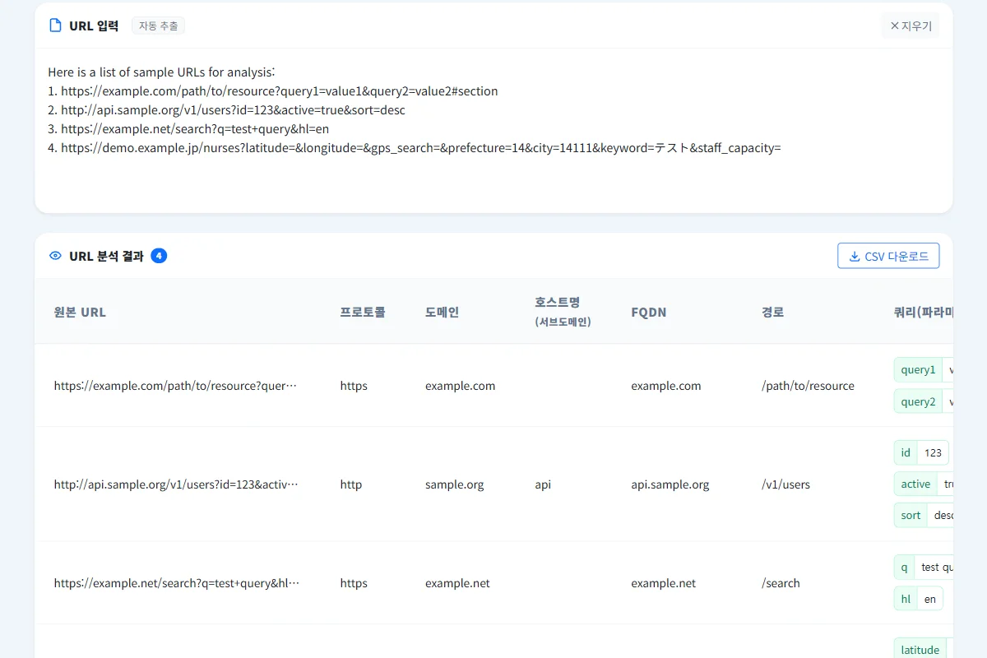Screen dimensions: 987x658
Task: Click the 호스트명 (서브도메인) column header
Action: coord(563,311)
